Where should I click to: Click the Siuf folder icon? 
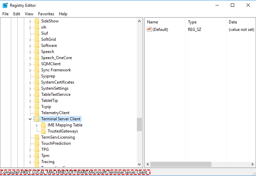pos(37,33)
